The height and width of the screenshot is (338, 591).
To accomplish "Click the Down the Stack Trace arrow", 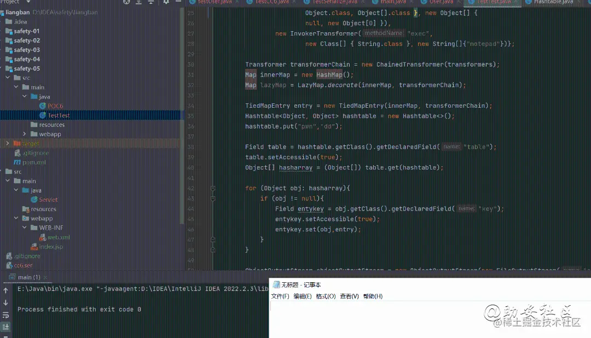I will coord(5,302).
